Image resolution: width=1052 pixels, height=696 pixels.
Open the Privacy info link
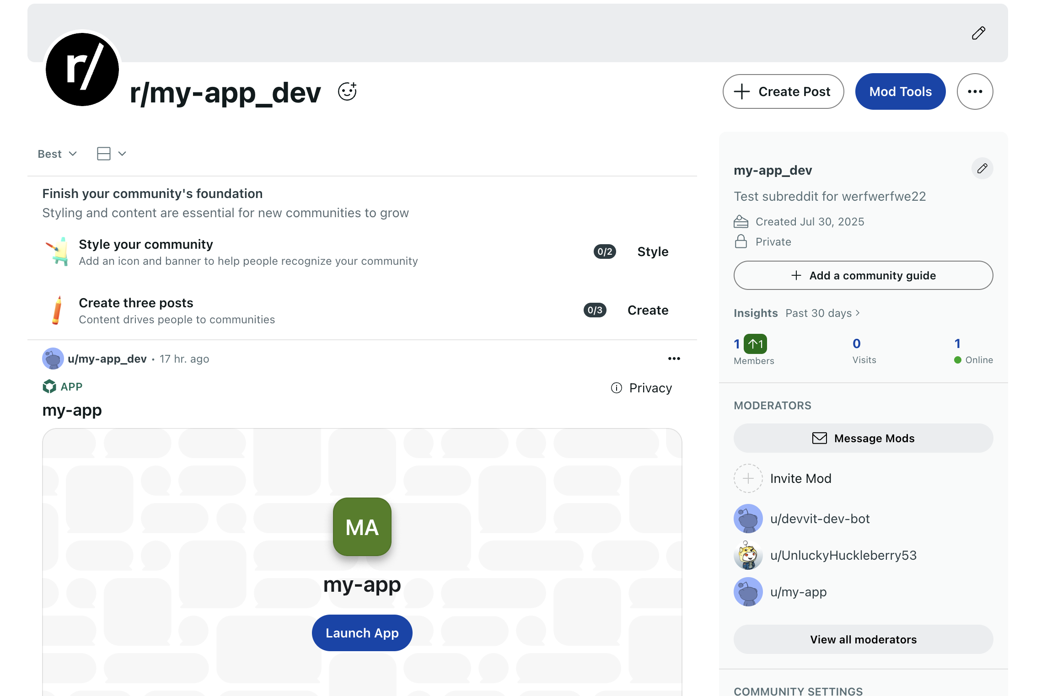tap(641, 388)
